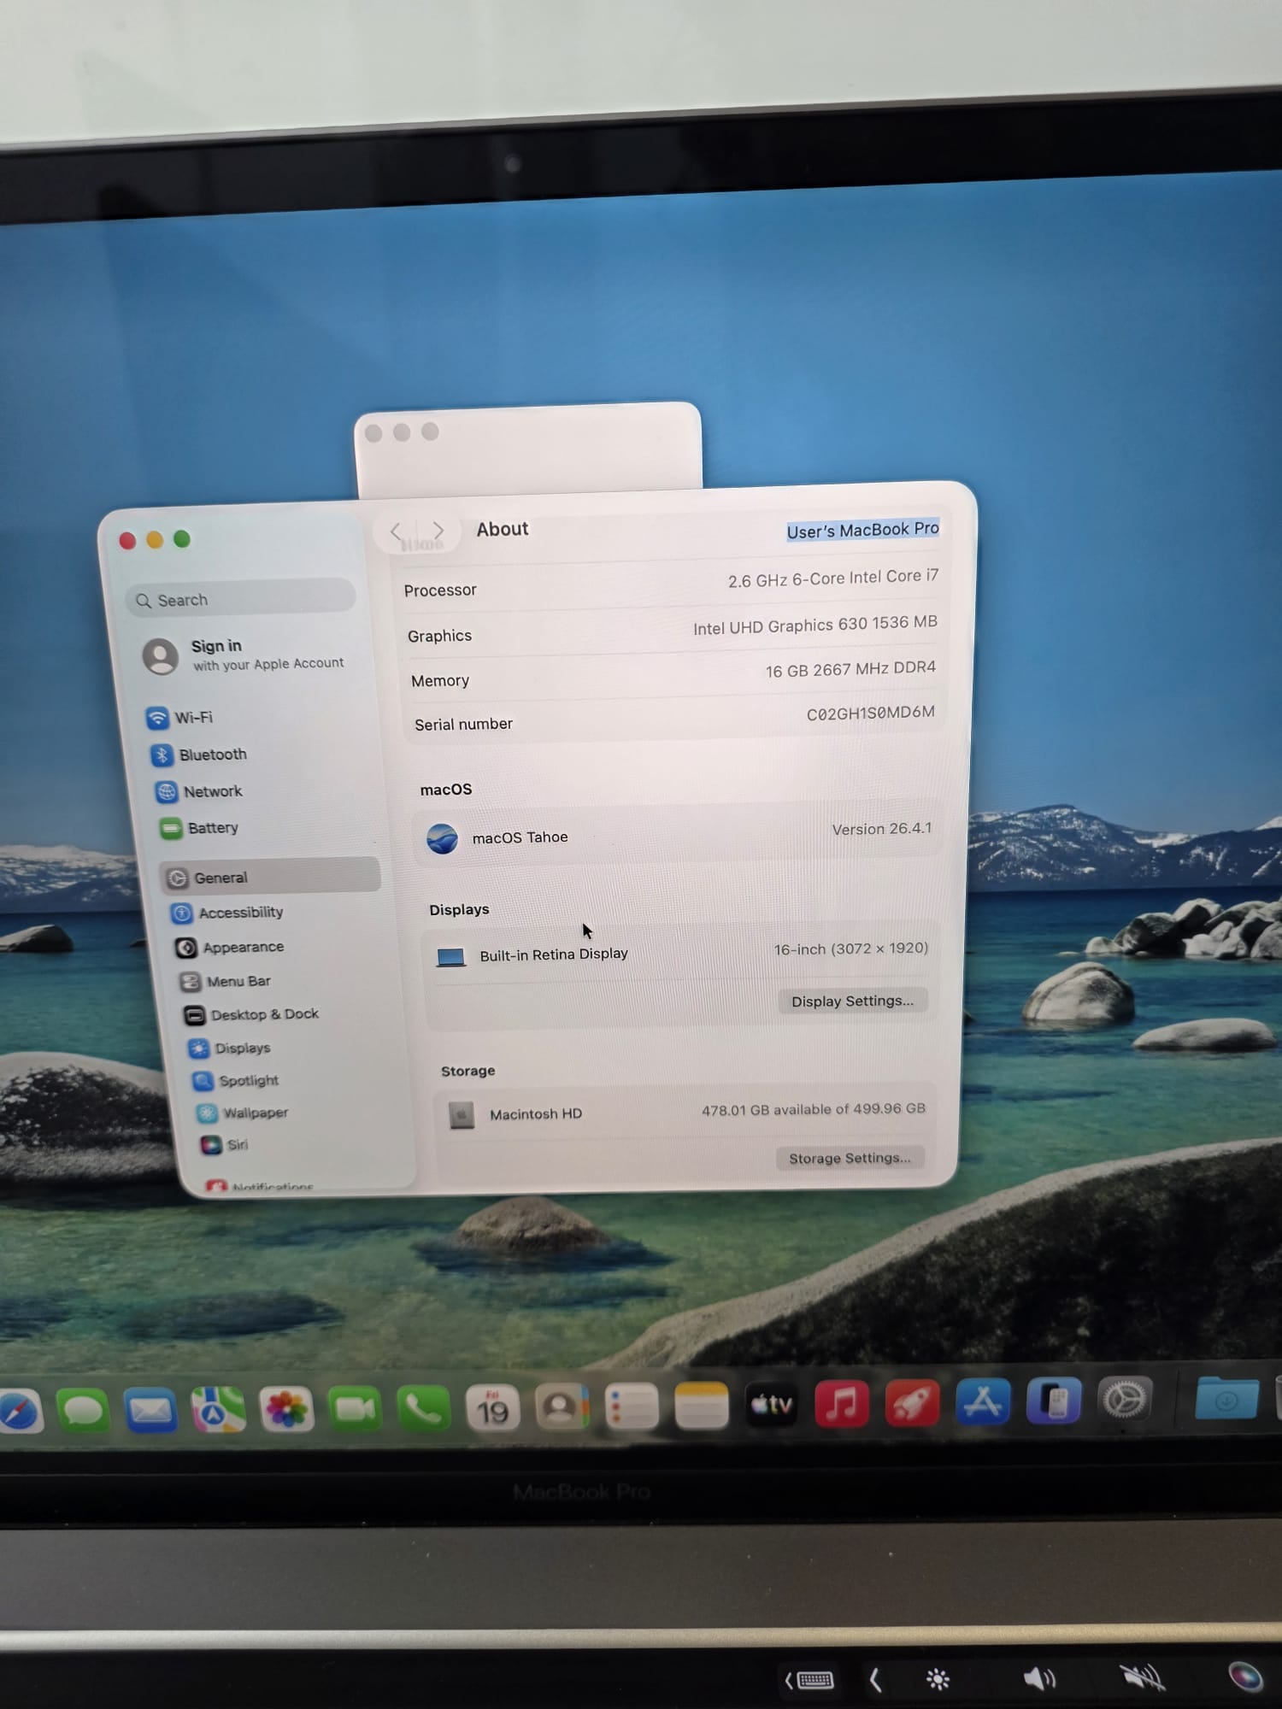Viewport: 1282px width, 1709px height.
Task: Tap the Siri orb on Touch Bar
Action: (x=1244, y=1676)
